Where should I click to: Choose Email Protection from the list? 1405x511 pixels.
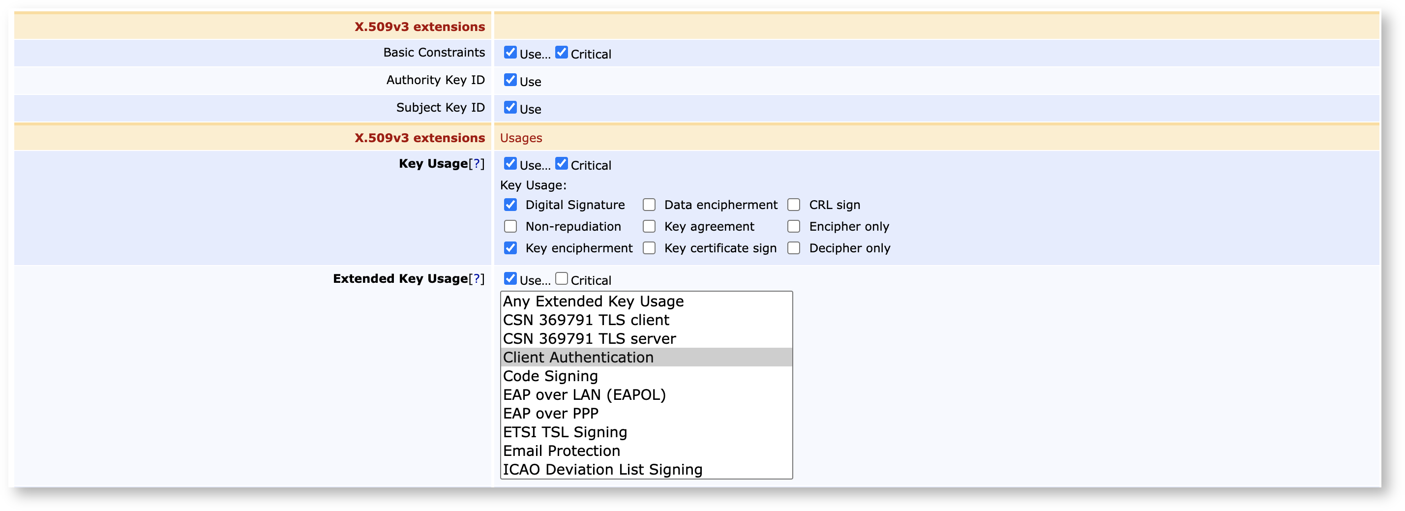pyautogui.click(x=561, y=451)
